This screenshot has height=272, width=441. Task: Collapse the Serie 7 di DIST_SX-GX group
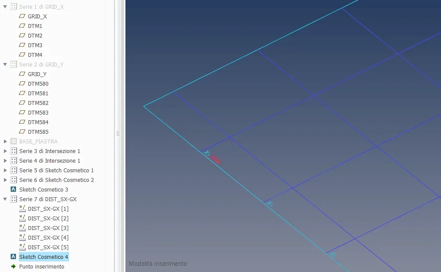pos(5,199)
